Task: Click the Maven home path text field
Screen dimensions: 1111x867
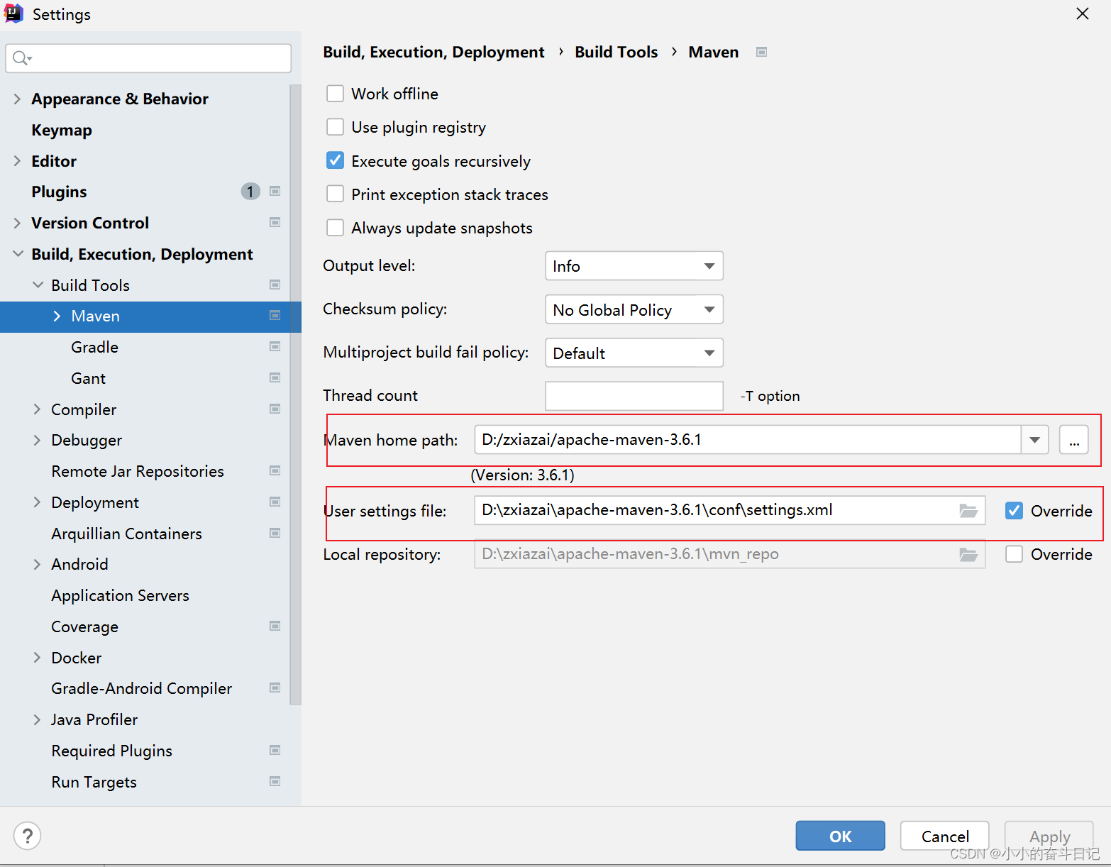Action: (748, 440)
